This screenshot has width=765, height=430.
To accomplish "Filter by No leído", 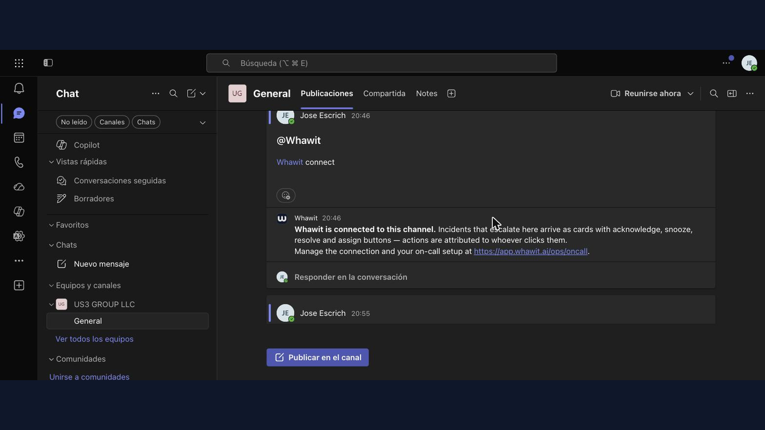I will pos(74,122).
